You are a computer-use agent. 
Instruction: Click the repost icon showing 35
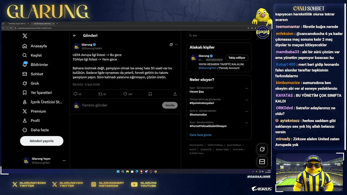[100, 94]
